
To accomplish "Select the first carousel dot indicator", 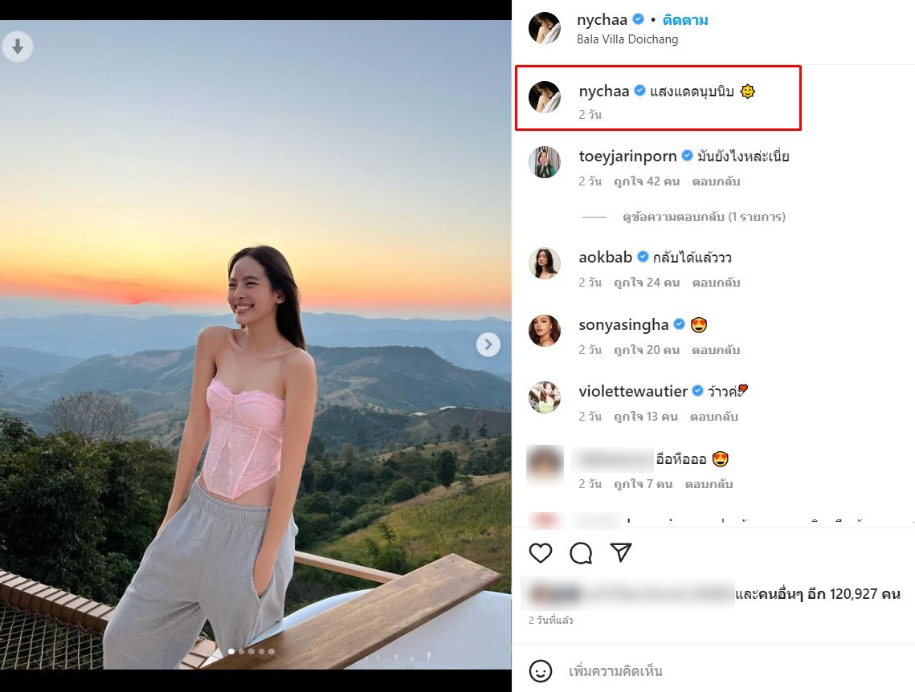I will [x=233, y=651].
